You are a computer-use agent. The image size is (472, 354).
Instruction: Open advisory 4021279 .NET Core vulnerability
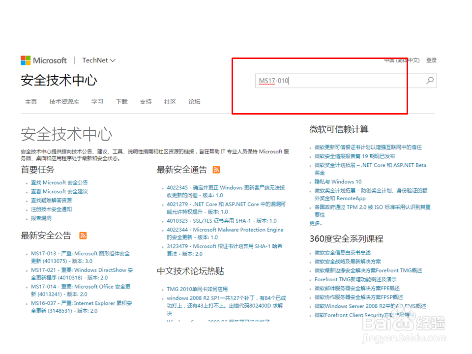tap(226, 208)
